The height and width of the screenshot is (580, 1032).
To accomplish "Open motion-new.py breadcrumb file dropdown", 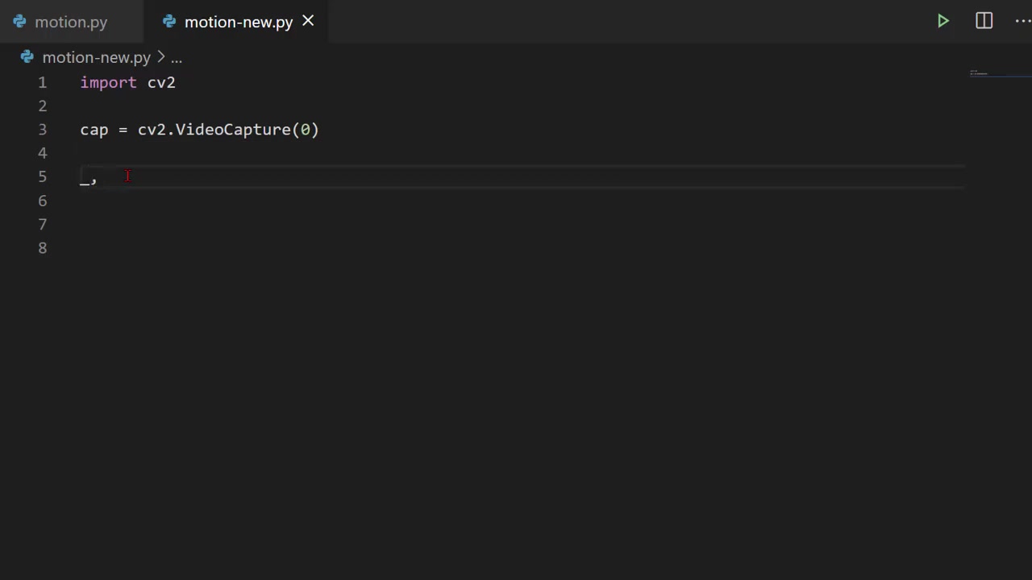I will tap(96, 57).
